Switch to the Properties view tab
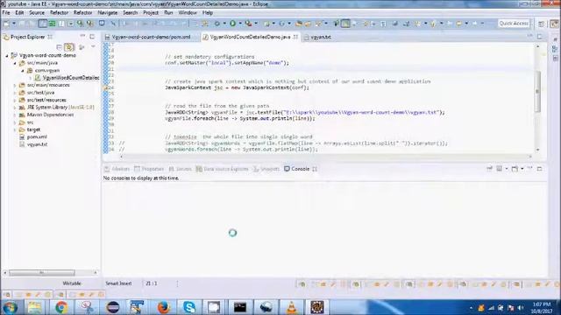The image size is (561, 315). [x=149, y=169]
